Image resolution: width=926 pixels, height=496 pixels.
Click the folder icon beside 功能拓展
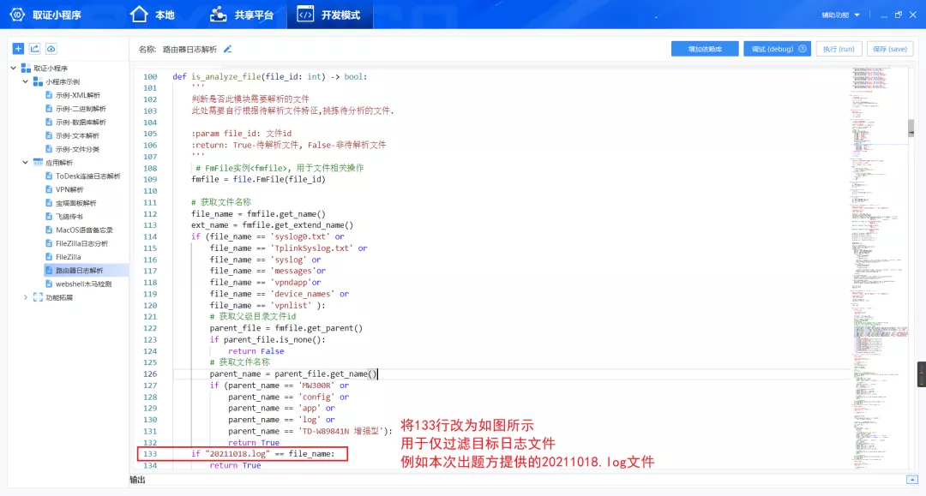coord(38,297)
